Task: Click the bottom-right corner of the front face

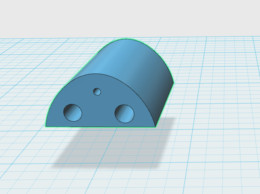Action: 155,127
